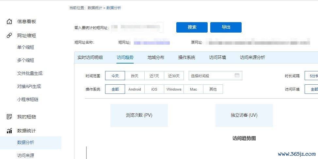Switch to 实时访问明细 tab
Screen dimensions: 318x159
click(90, 57)
